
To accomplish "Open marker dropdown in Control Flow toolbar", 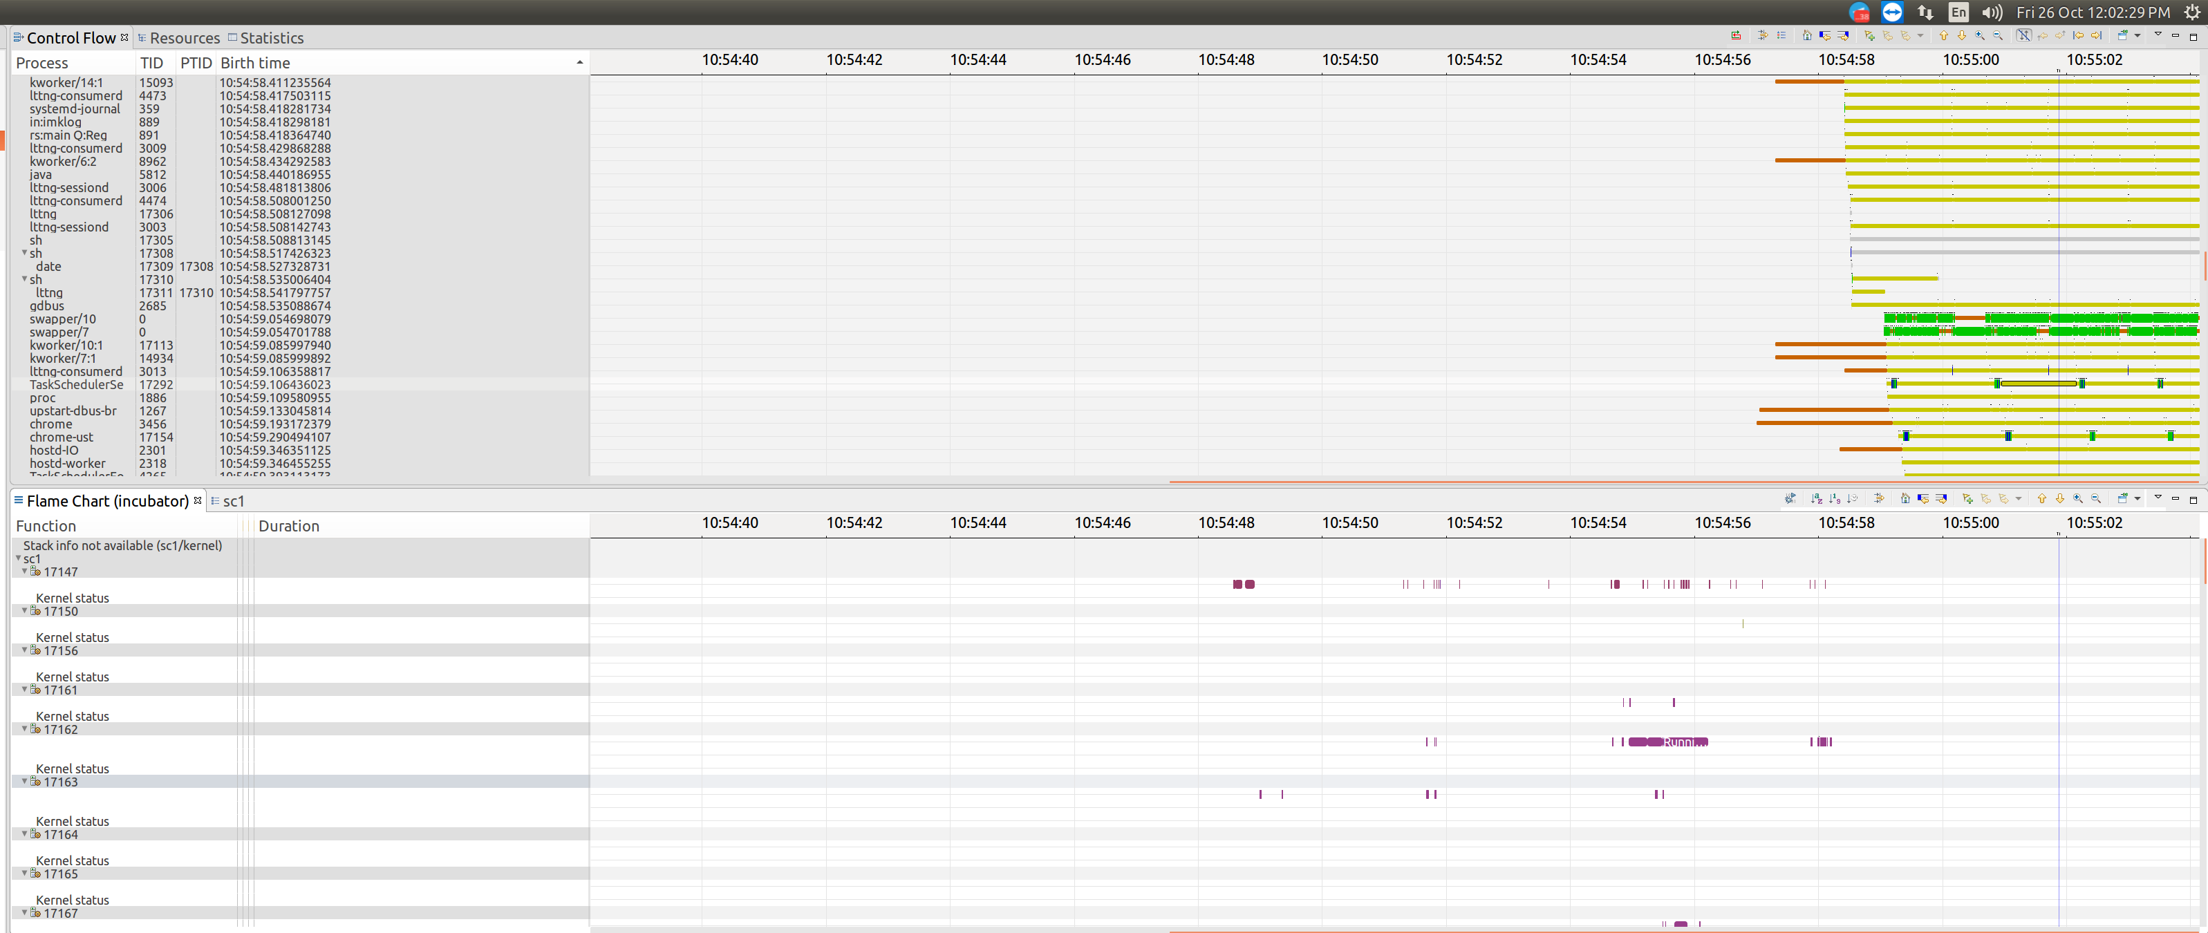I will pyautogui.click(x=1921, y=35).
